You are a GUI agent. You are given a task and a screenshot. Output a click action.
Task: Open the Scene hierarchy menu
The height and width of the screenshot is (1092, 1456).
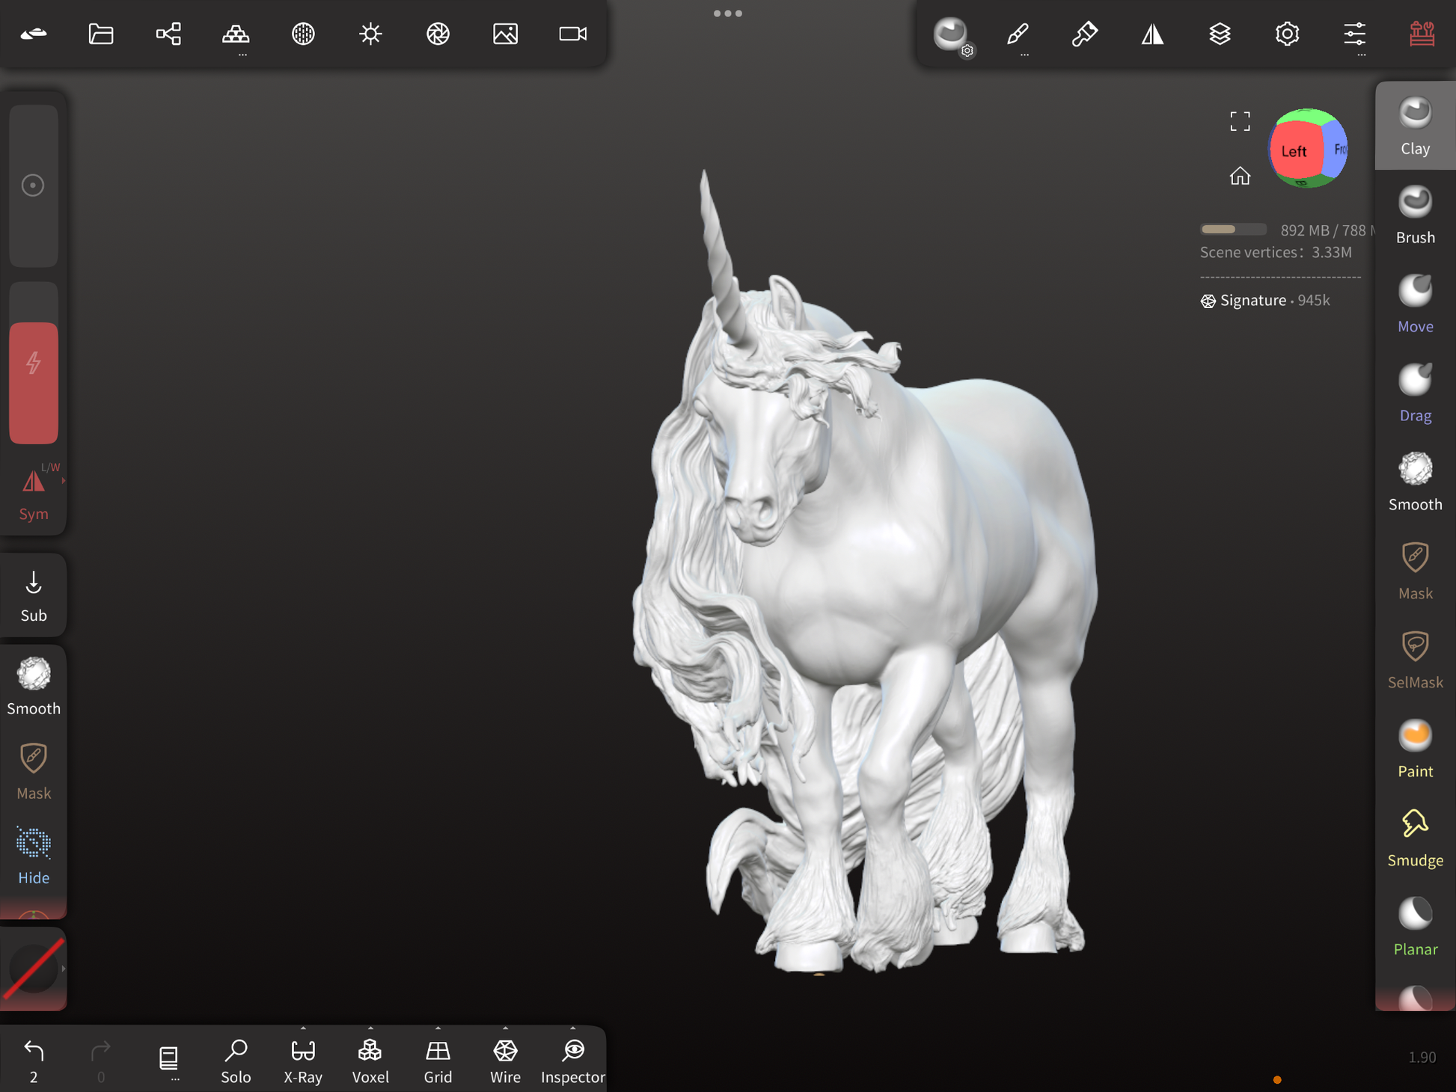click(x=168, y=34)
